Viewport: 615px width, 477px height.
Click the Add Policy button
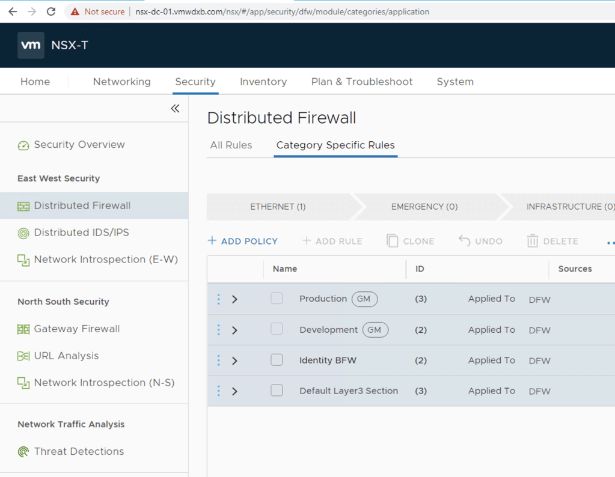(x=243, y=241)
